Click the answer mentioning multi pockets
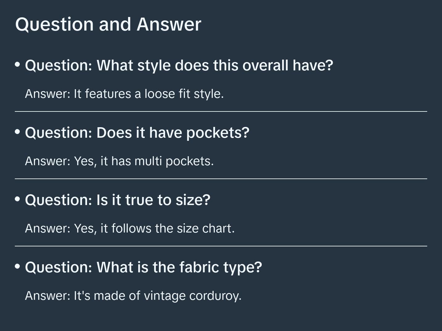The width and height of the screenshot is (442, 331). (x=119, y=161)
